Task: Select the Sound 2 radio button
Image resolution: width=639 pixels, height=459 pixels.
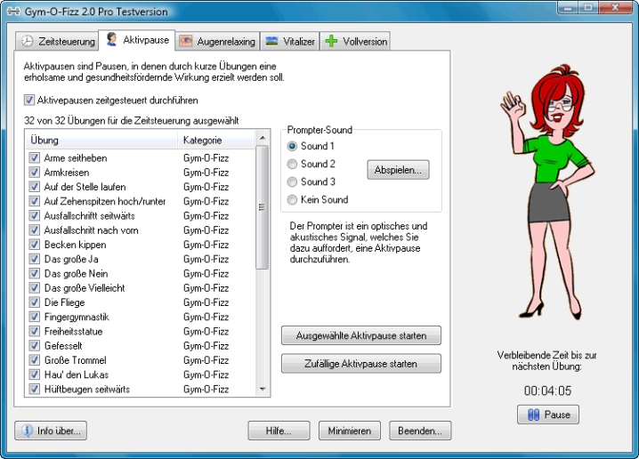Action: click(x=292, y=164)
